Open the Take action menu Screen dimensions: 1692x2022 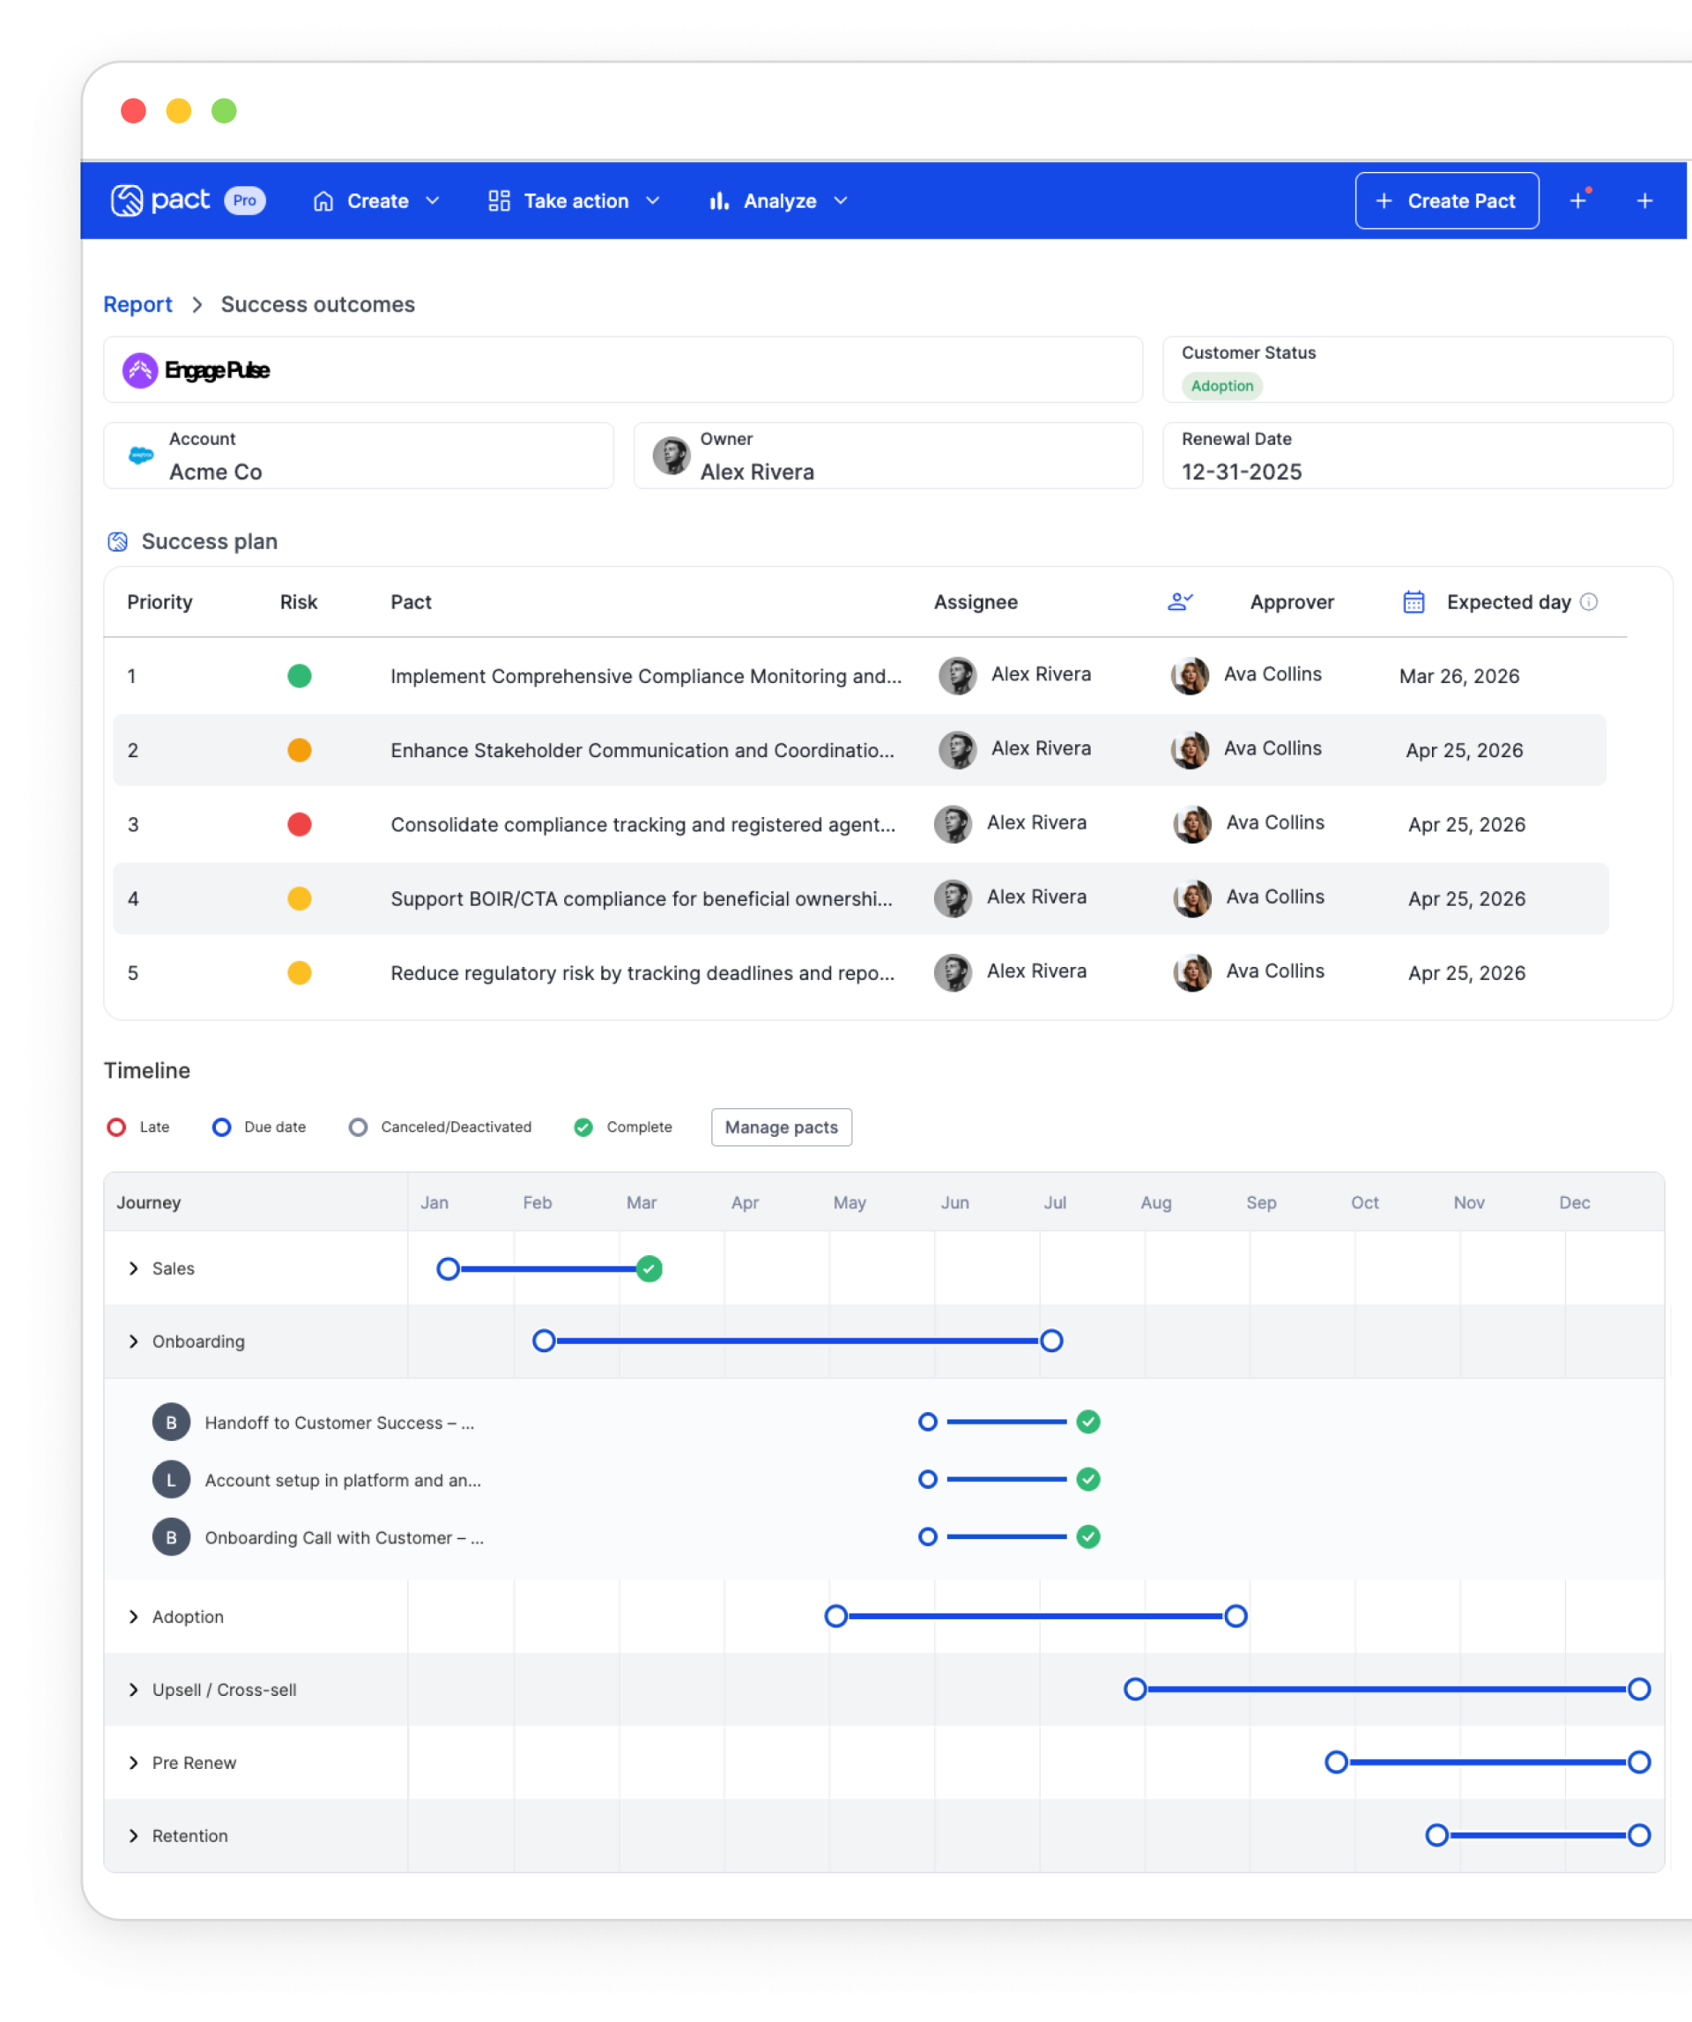click(575, 200)
